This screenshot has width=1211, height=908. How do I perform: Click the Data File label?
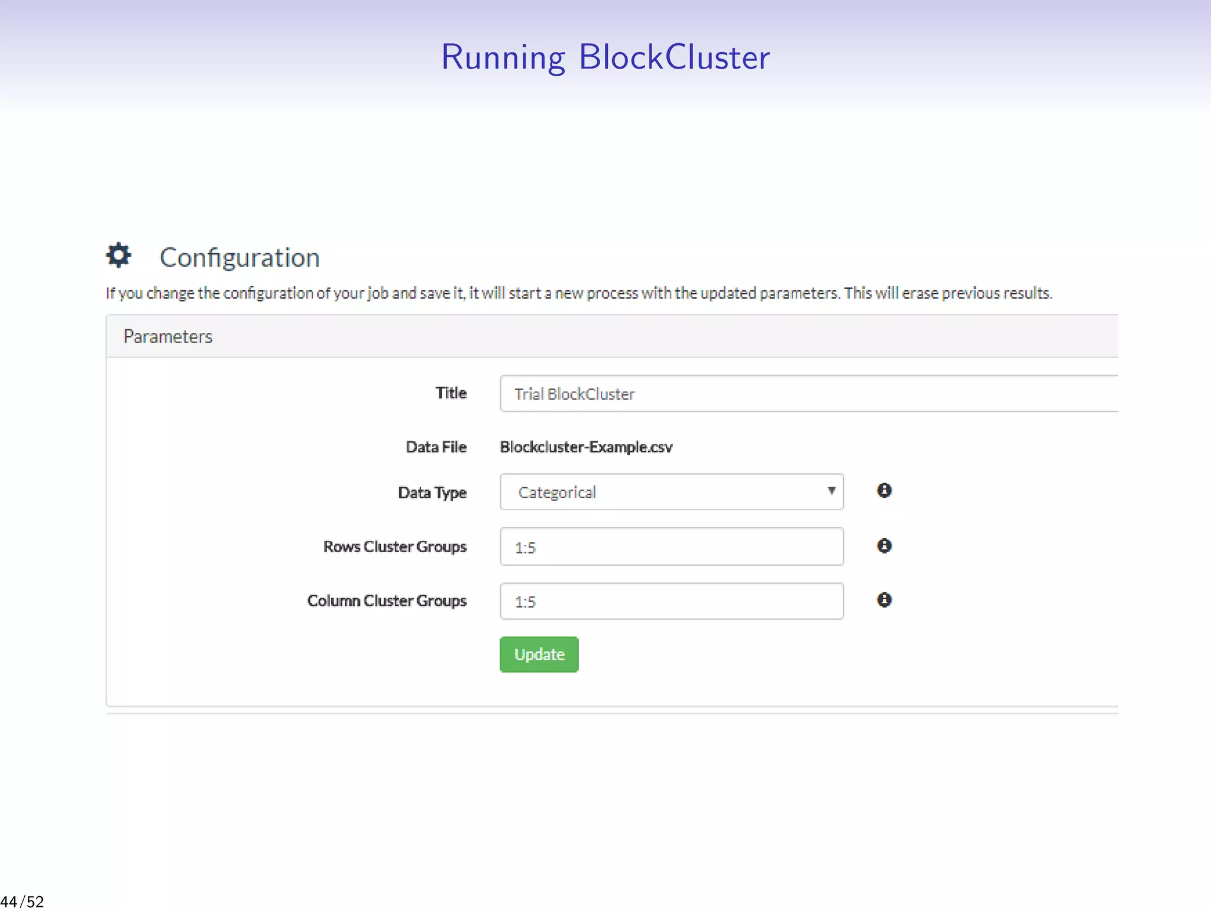(436, 447)
